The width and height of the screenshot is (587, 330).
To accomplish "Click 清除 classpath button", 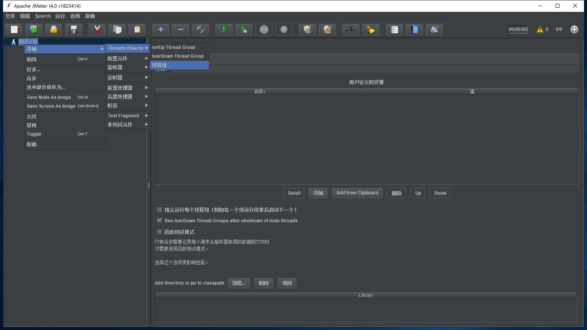I will (287, 283).
